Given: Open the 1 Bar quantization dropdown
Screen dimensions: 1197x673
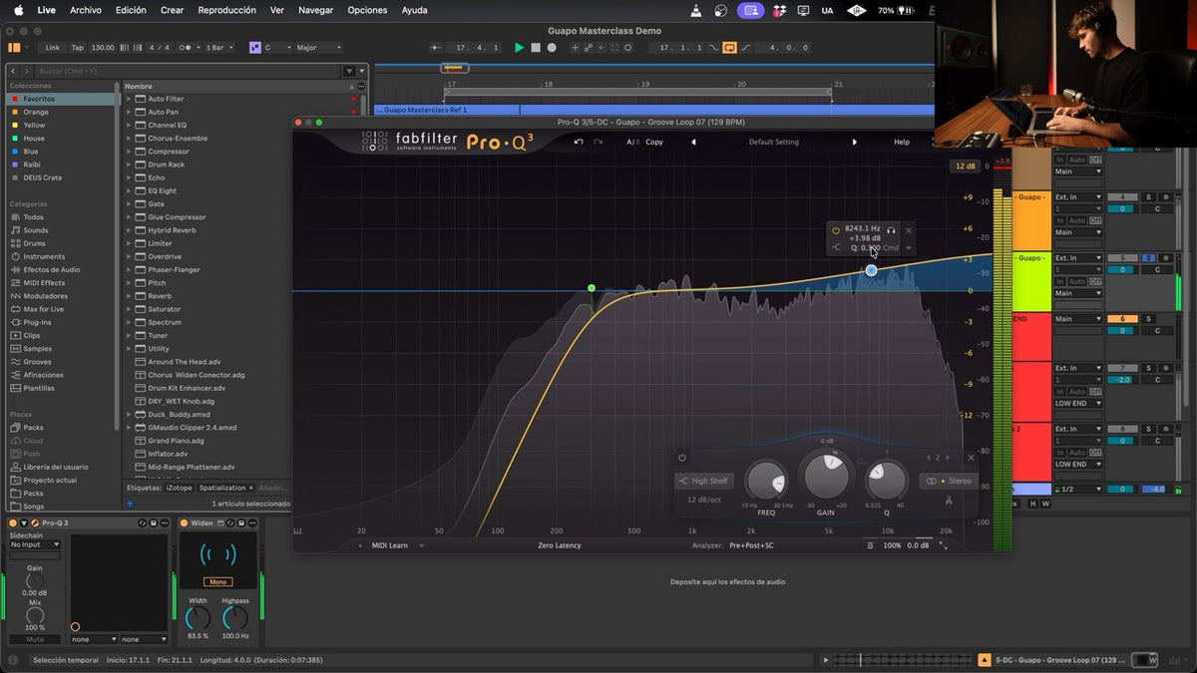Looking at the screenshot, I should [218, 48].
